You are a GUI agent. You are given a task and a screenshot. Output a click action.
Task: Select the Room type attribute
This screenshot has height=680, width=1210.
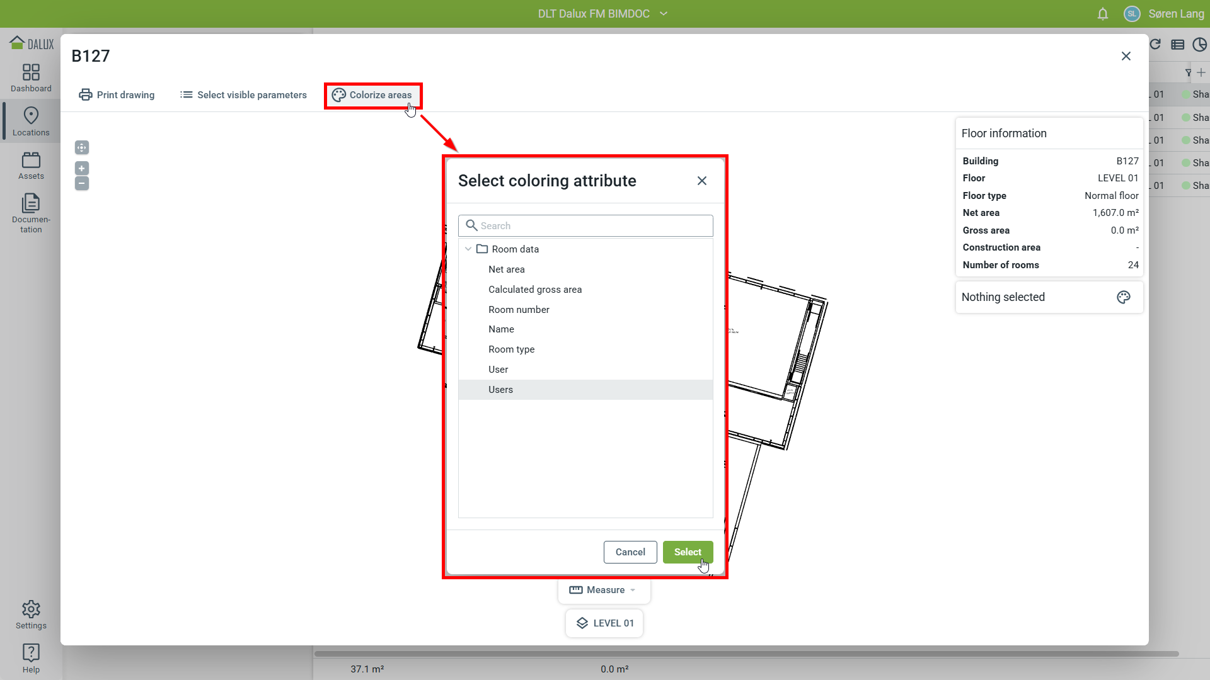pyautogui.click(x=511, y=349)
